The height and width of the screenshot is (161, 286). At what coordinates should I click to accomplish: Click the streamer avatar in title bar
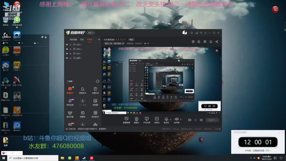184,33
